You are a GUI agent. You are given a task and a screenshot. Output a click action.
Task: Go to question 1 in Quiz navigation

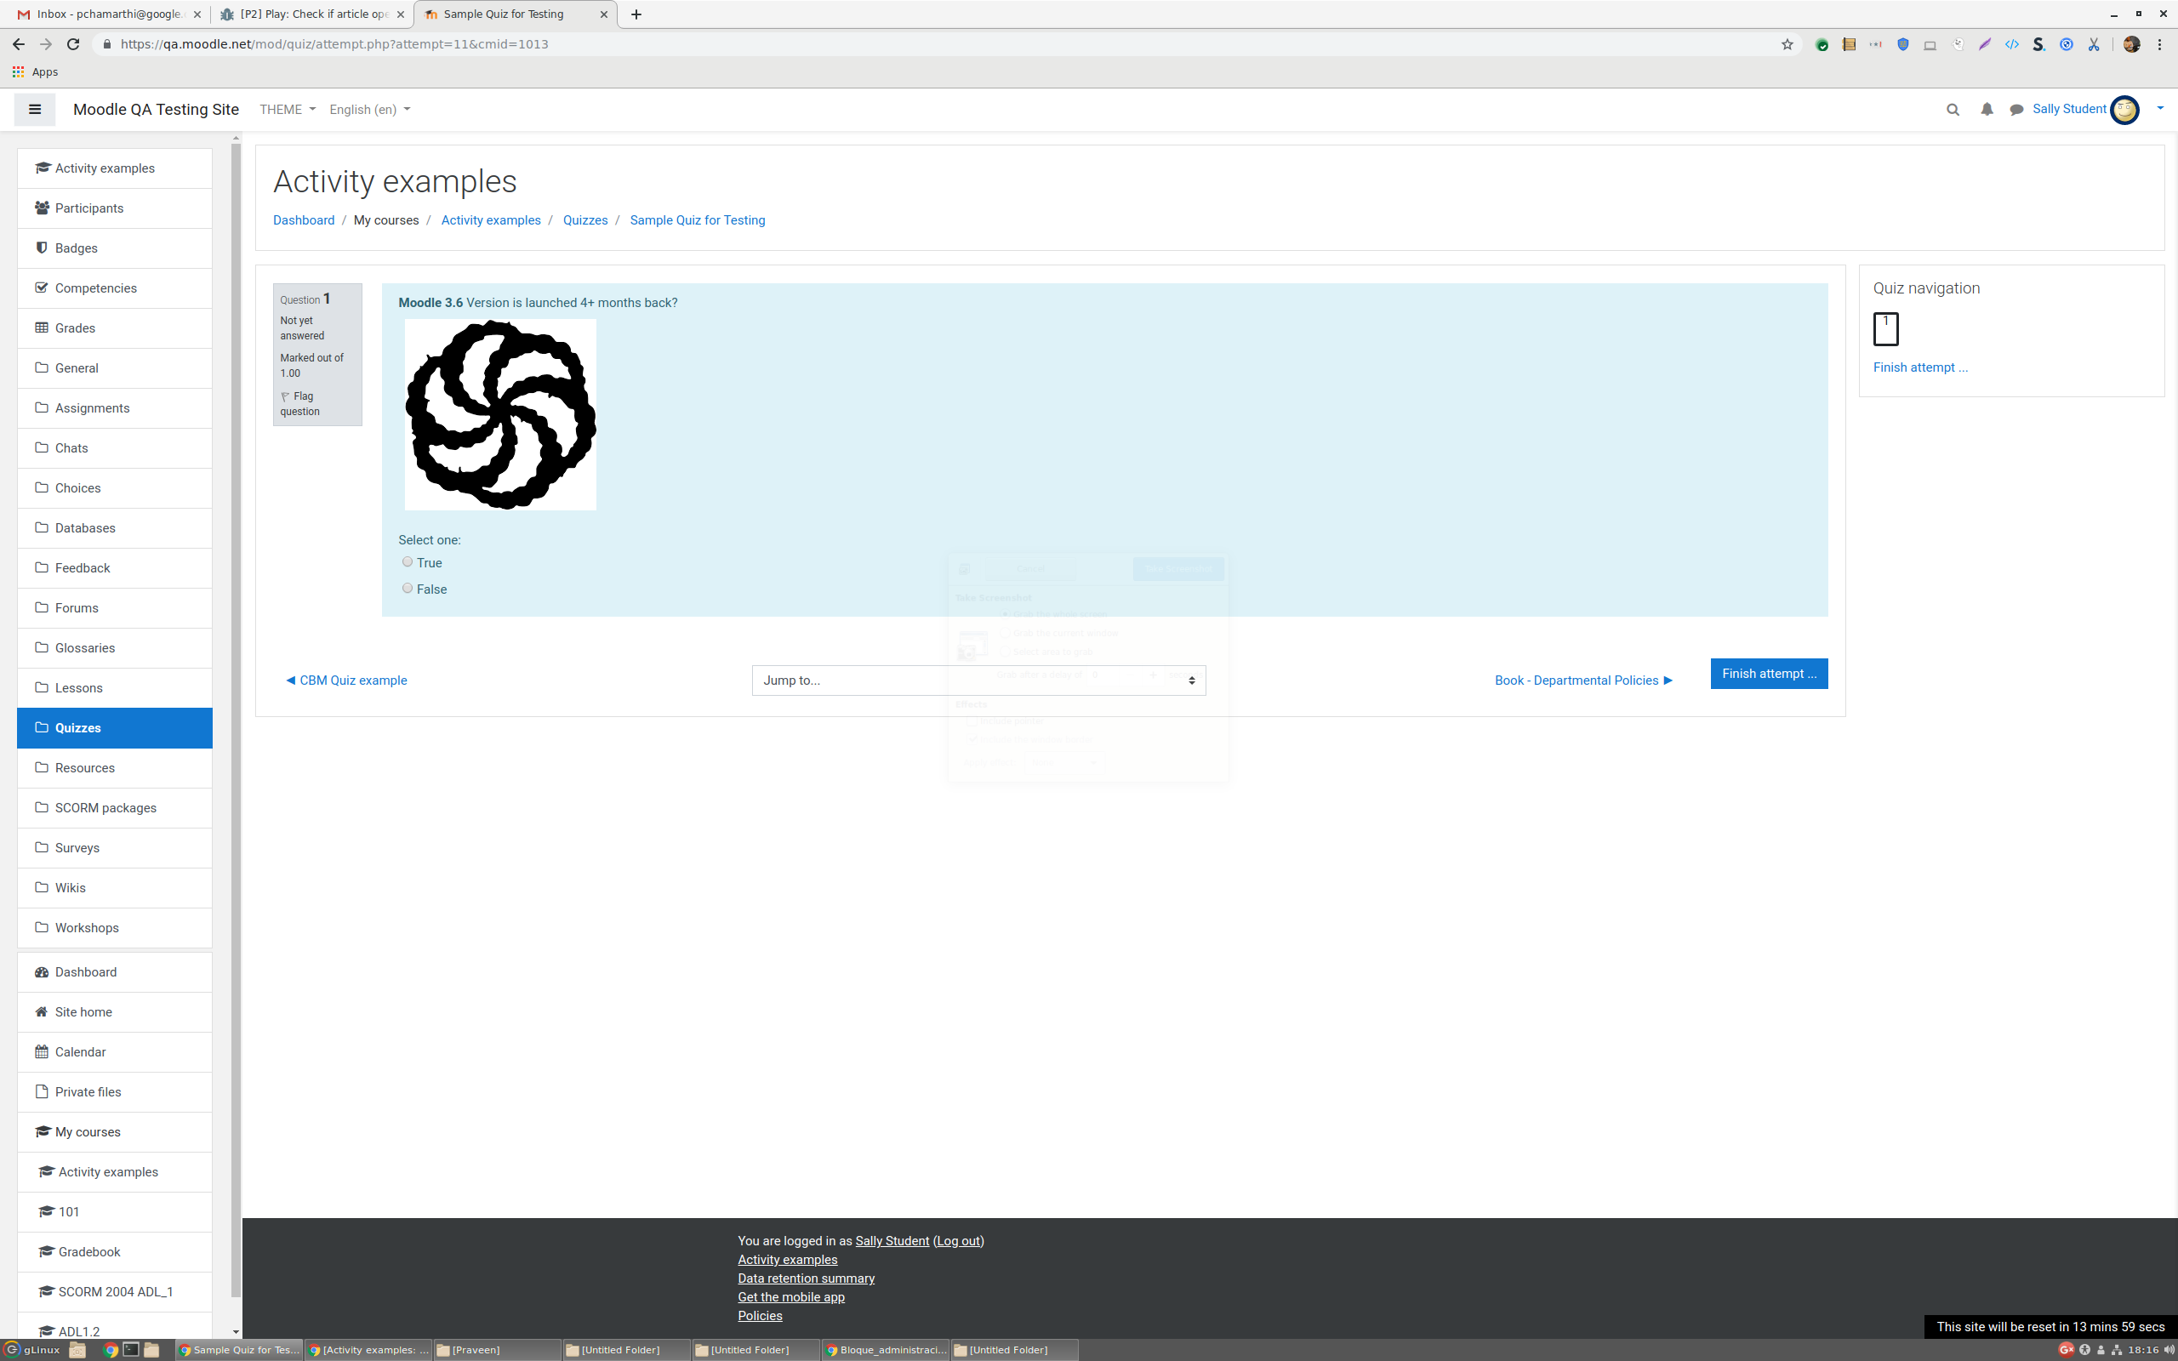click(x=1885, y=328)
